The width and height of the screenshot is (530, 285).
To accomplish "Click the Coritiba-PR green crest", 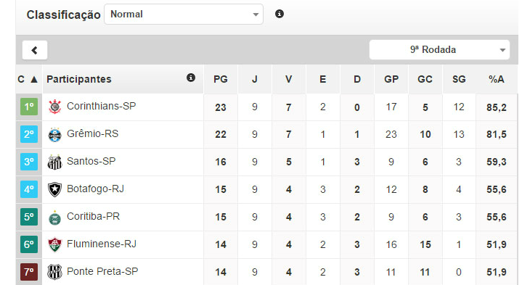I will [54, 218].
